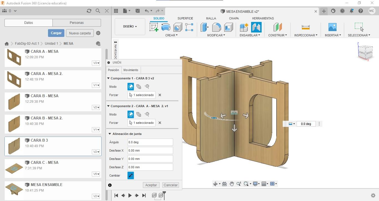Viewport: 379px width, 201px height.
Task: Switch to the MALLA tab
Action: tap(211, 18)
